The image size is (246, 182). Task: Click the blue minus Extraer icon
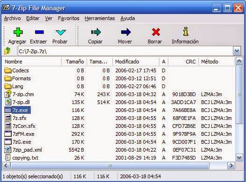(x=39, y=32)
